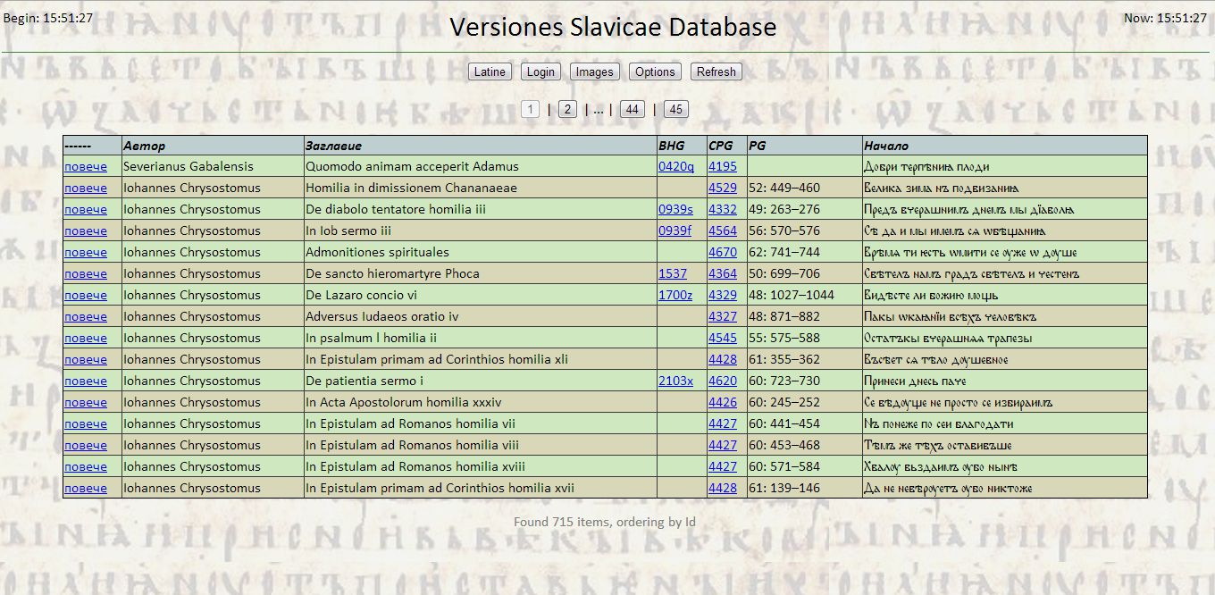Click the Images button

click(x=595, y=71)
